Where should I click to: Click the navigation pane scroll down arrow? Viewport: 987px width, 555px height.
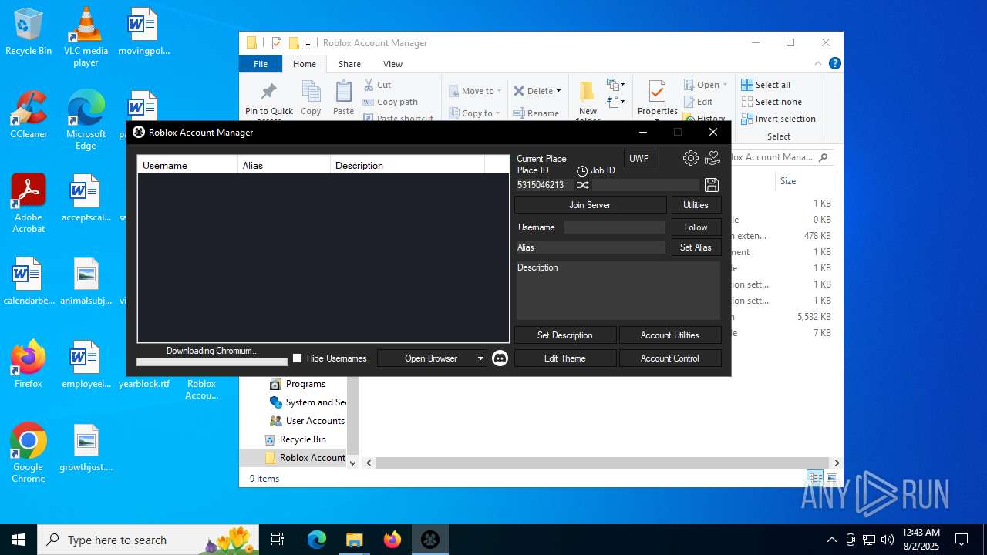coord(353,462)
